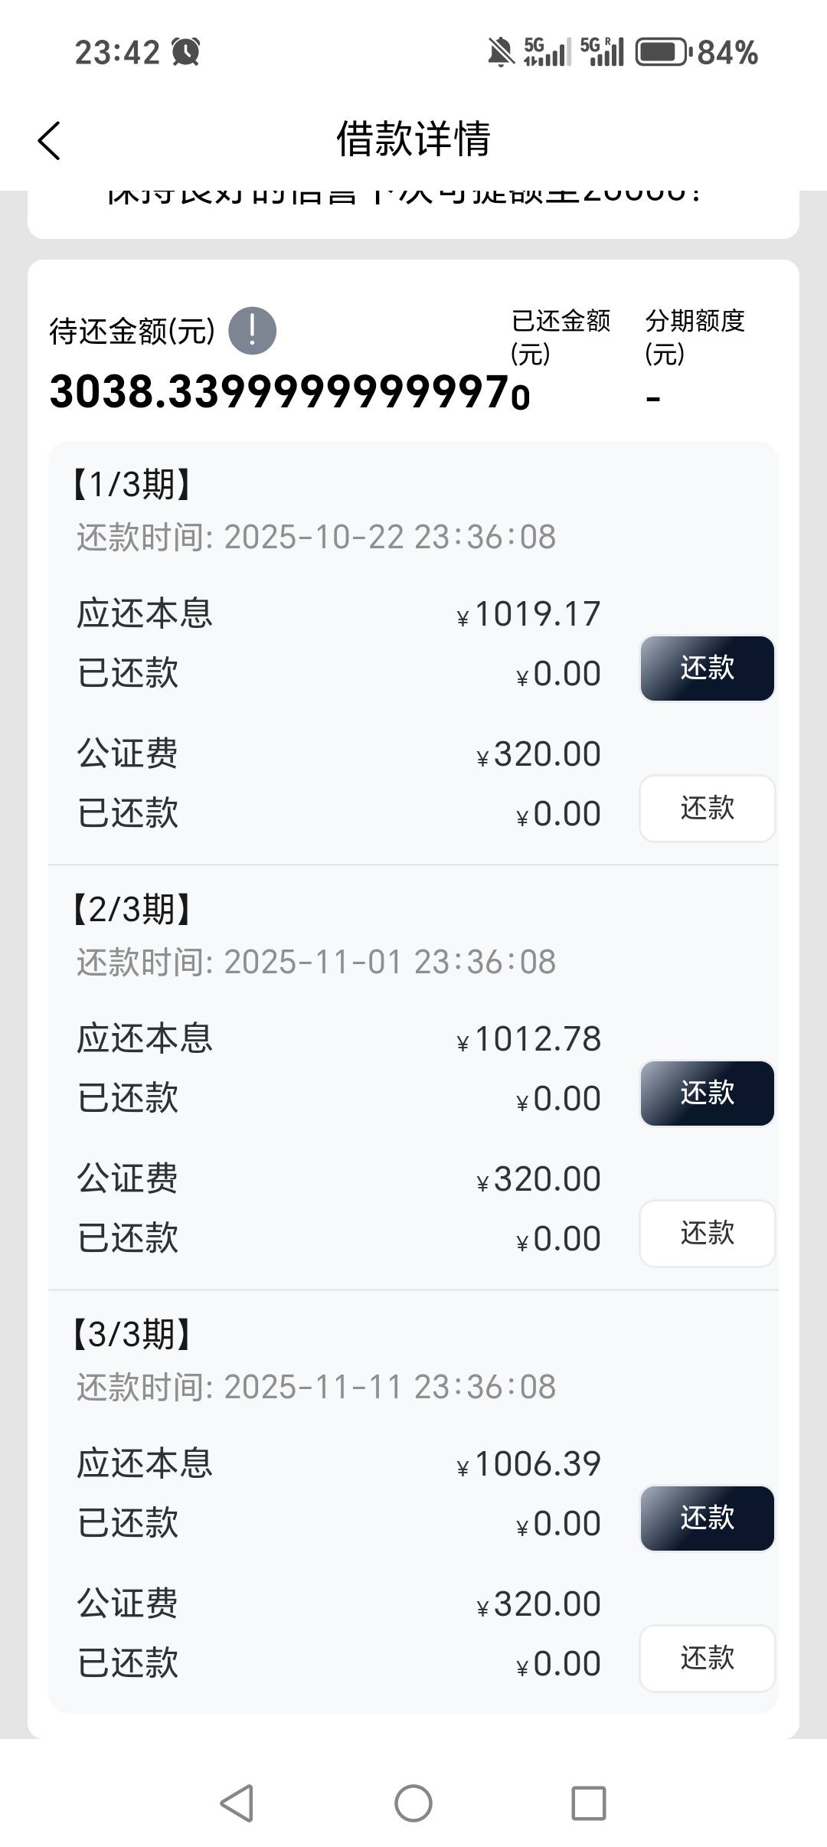The image size is (827, 1847).
Task: Repay 320.00 notary fee for period 2/3
Action: 707,1233
